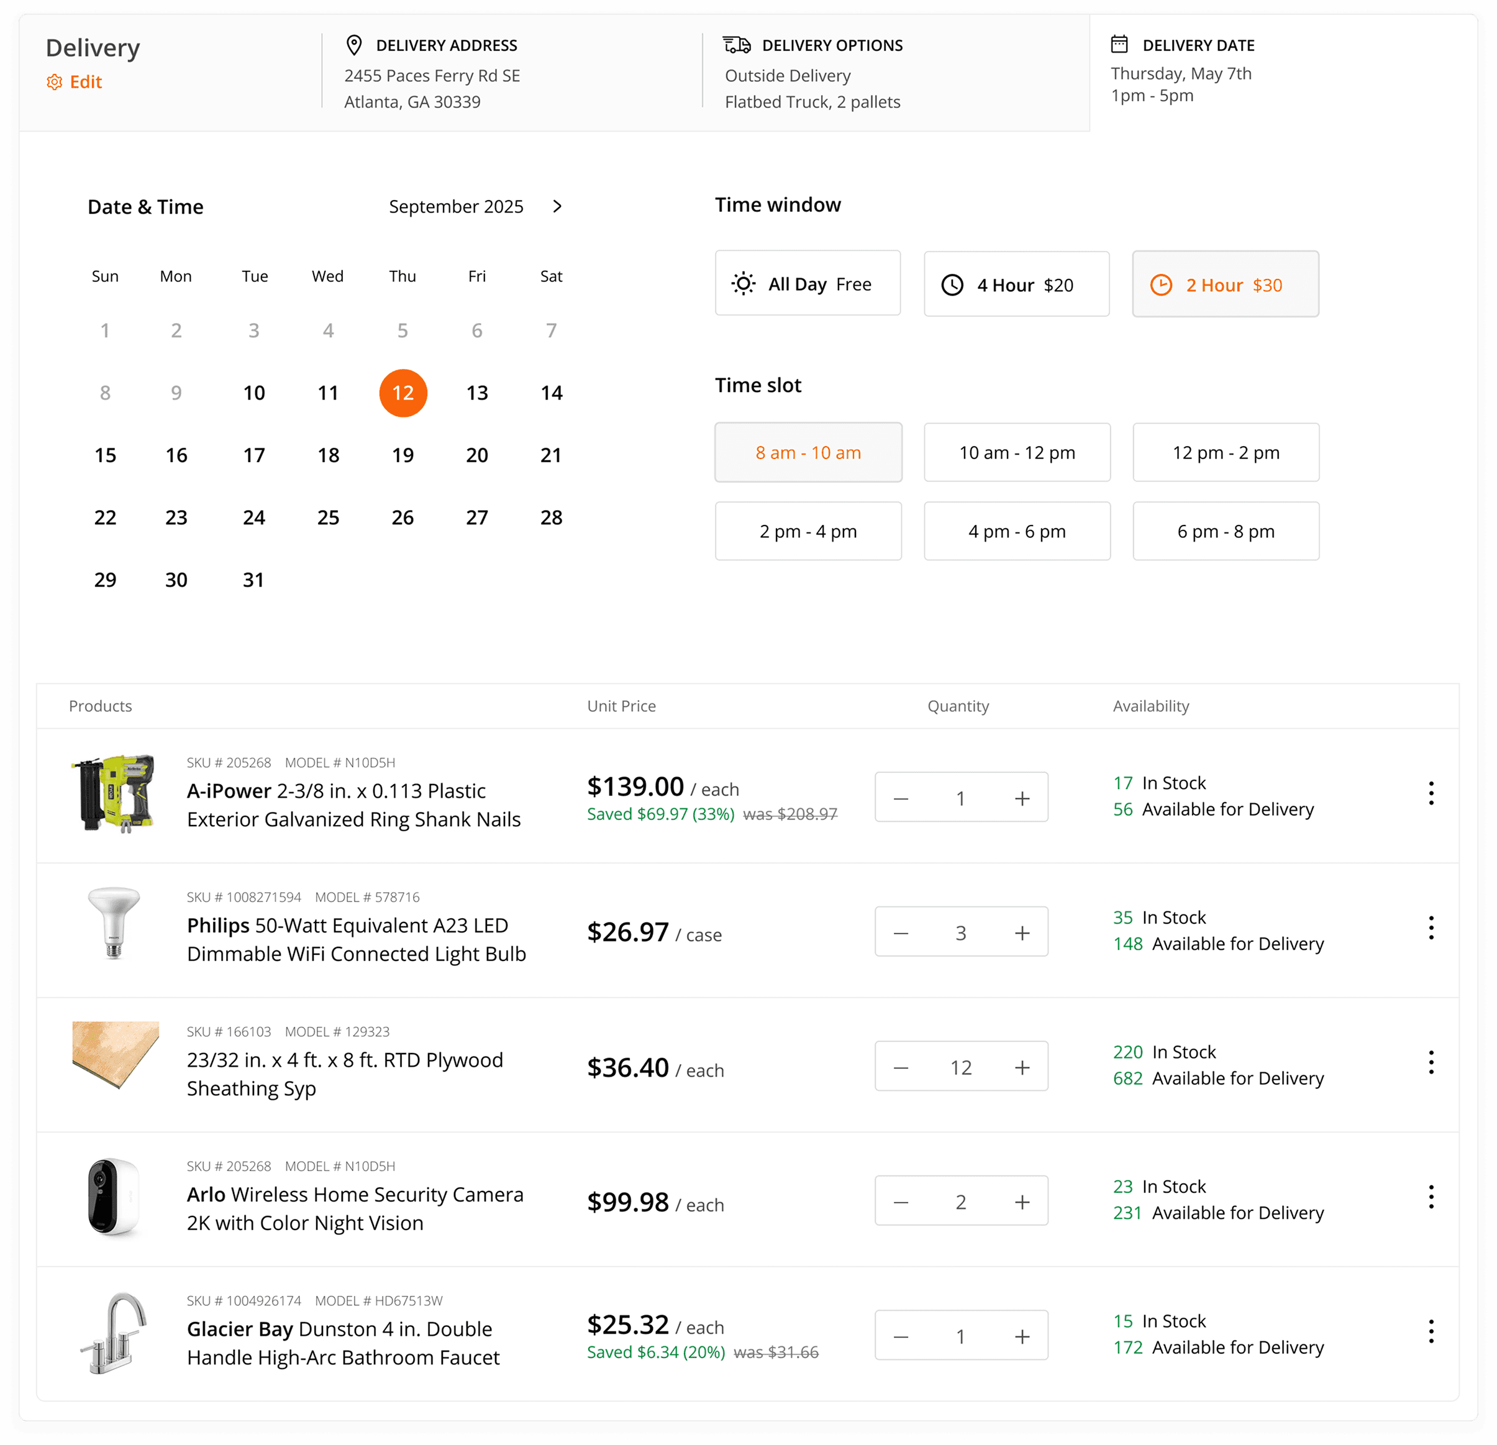Click minus icon for A-iPower nails
The image size is (1497, 1445).
(x=901, y=798)
